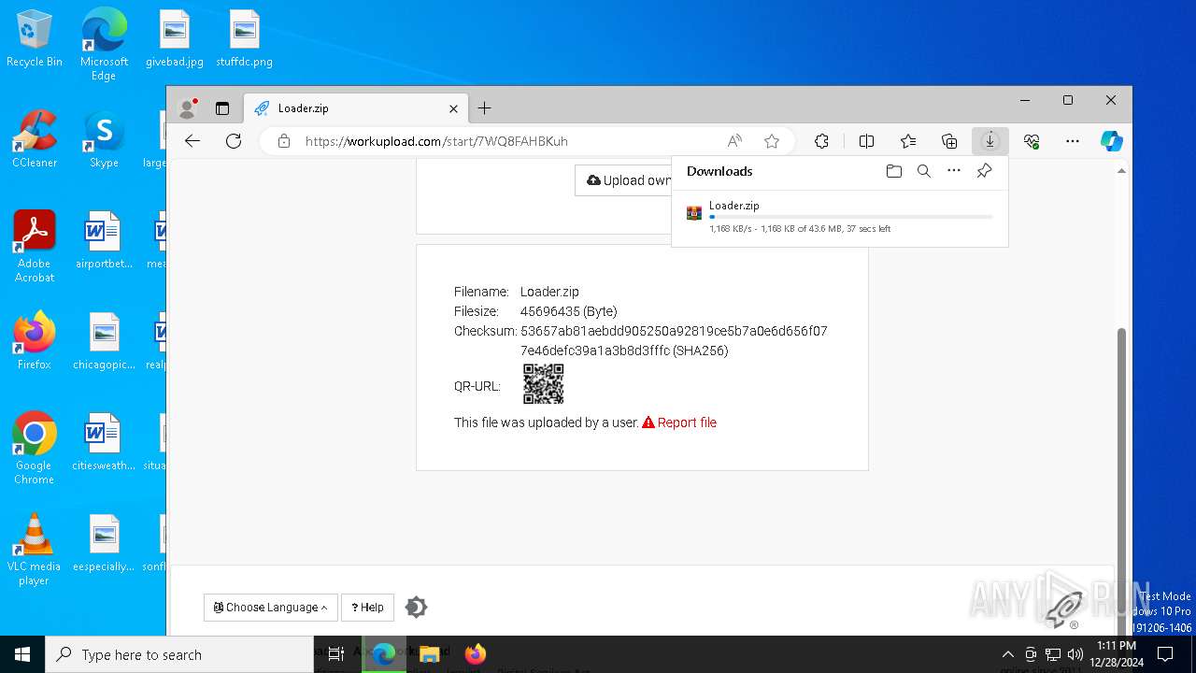Image resolution: width=1196 pixels, height=673 pixels.
Task: View site information lock icon
Action: point(283,141)
